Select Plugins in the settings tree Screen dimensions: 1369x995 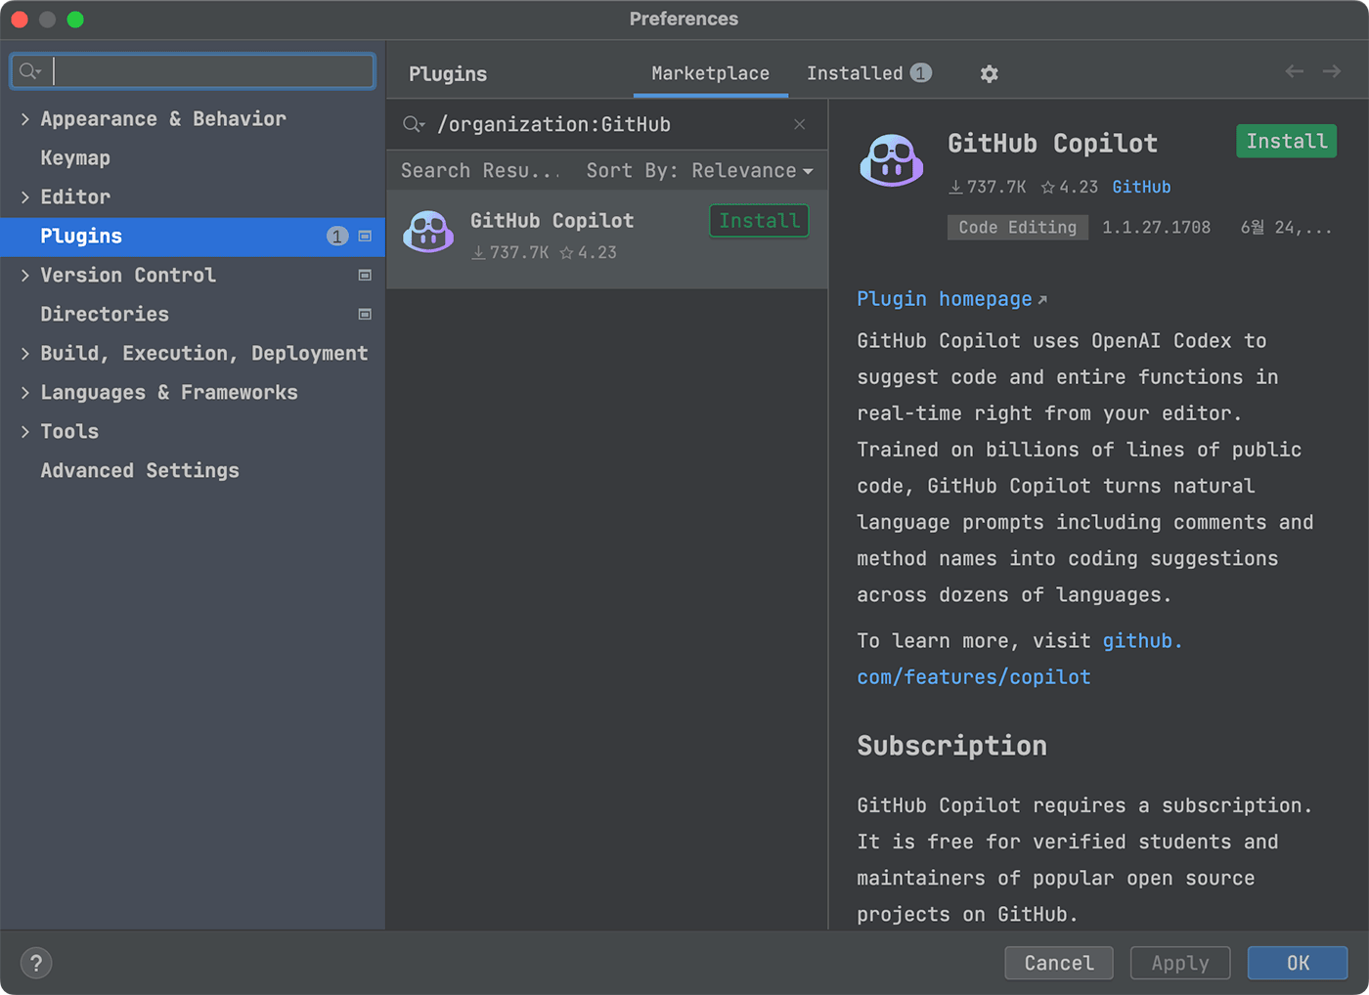point(193,237)
